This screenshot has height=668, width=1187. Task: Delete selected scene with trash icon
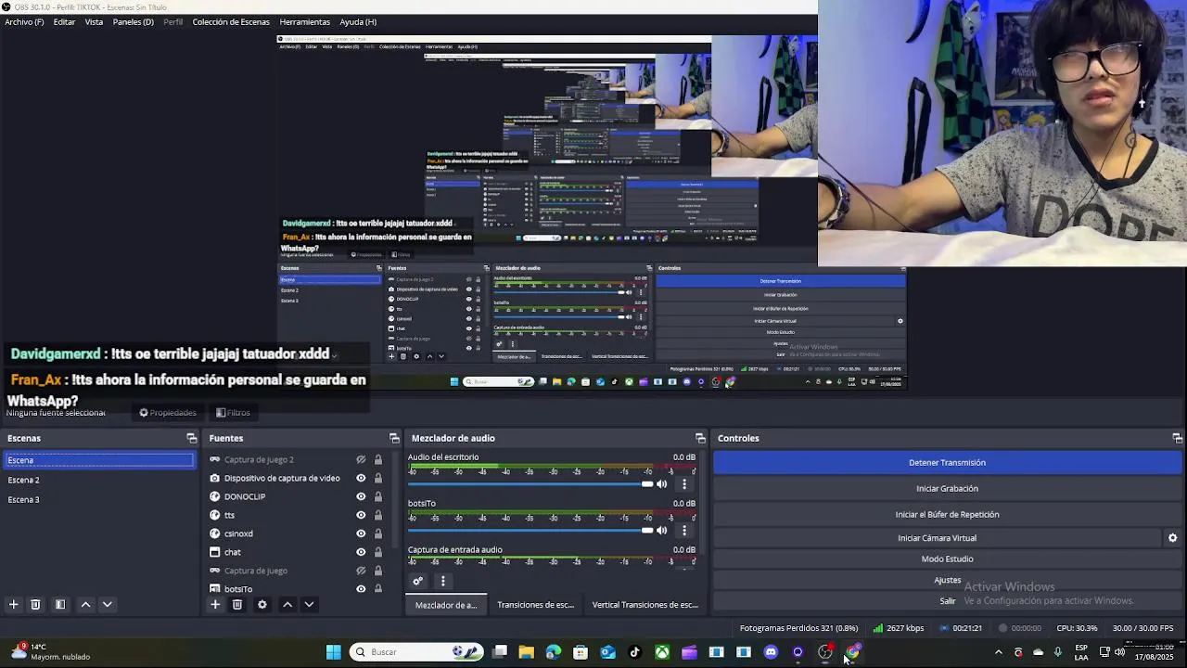tap(35, 604)
